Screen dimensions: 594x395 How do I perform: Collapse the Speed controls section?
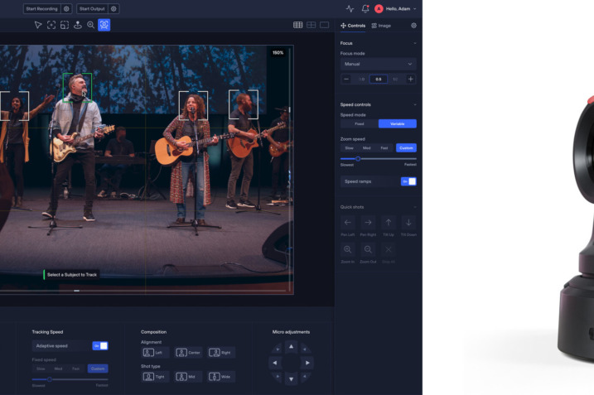click(x=414, y=104)
